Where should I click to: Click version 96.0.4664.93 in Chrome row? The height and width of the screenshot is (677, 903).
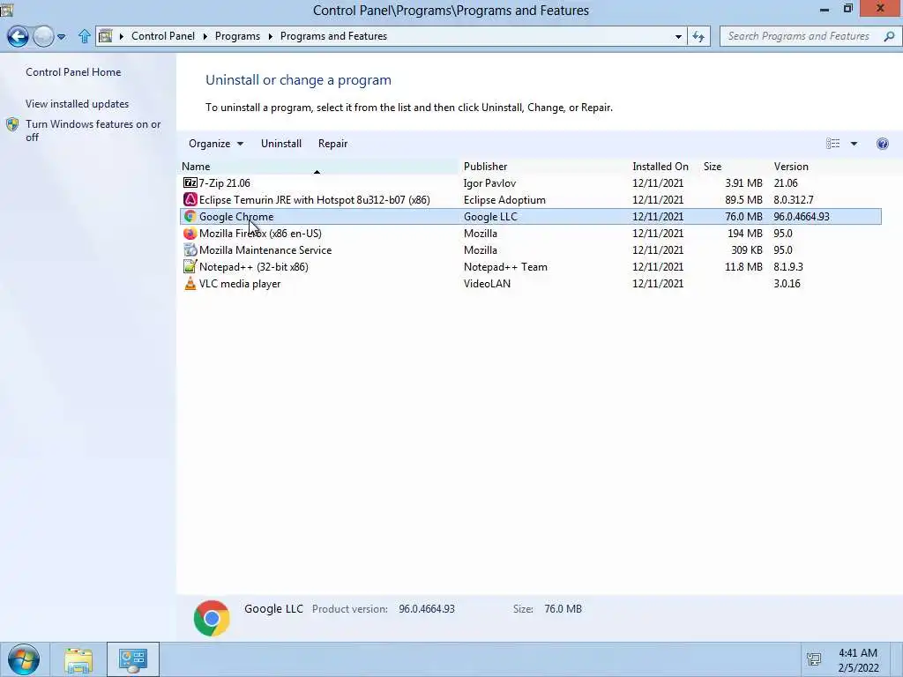click(802, 217)
